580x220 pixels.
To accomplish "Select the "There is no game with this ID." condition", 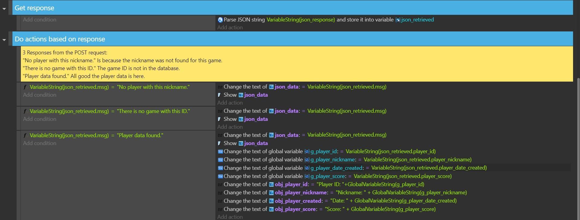I will (110, 111).
